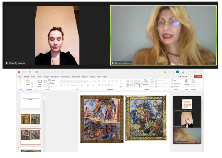
Task: Click the Bullets list icon
Action: [99, 81]
